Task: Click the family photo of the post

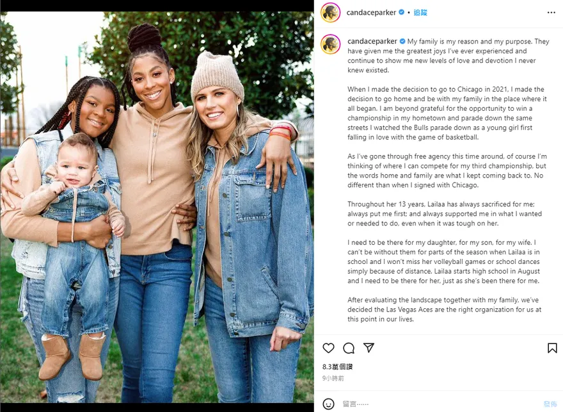Action: point(157,207)
